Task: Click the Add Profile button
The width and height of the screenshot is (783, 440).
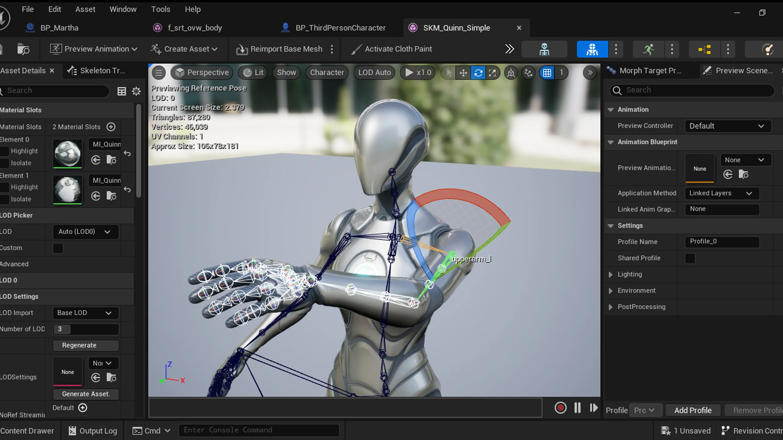Action: (693, 410)
